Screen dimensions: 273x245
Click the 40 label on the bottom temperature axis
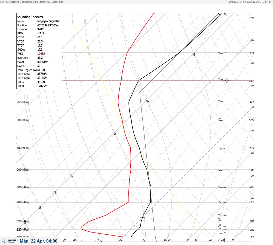[x=210, y=240]
